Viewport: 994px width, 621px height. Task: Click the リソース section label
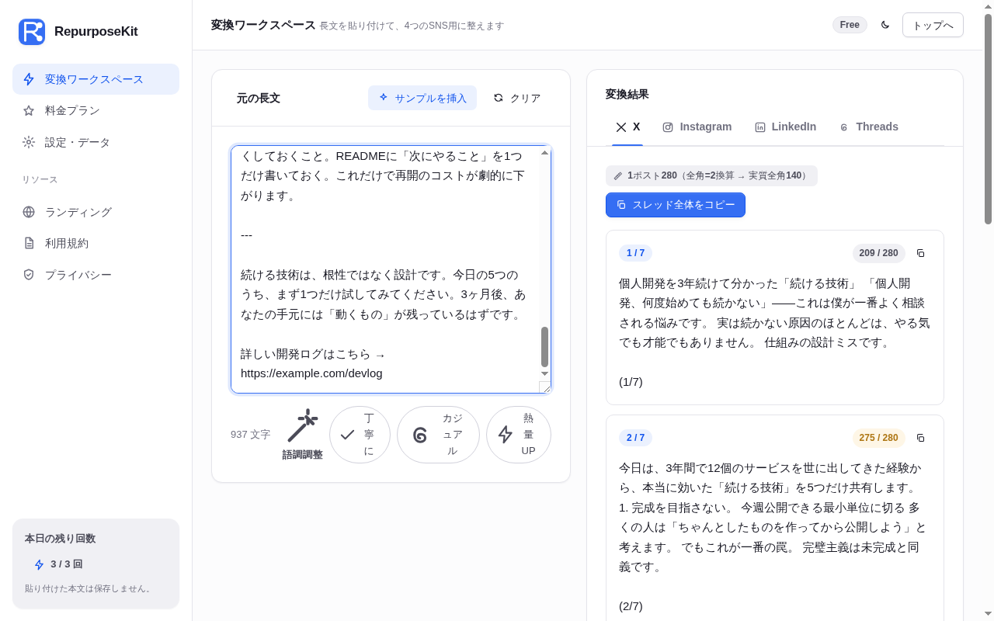tap(40, 179)
